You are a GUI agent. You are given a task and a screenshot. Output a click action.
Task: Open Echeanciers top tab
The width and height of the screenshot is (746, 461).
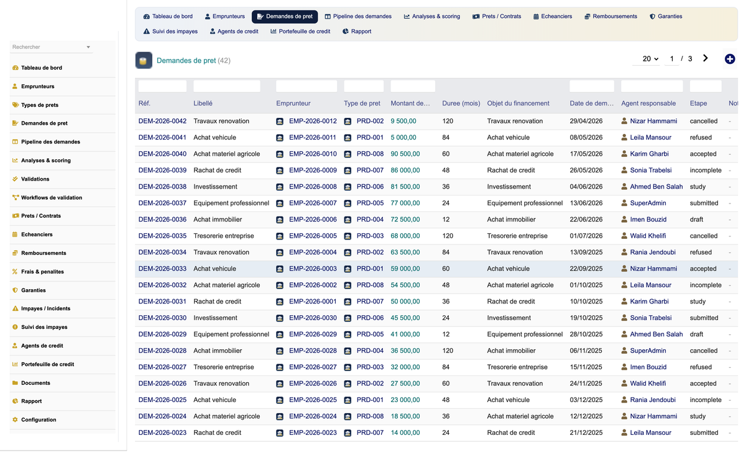(x=553, y=16)
